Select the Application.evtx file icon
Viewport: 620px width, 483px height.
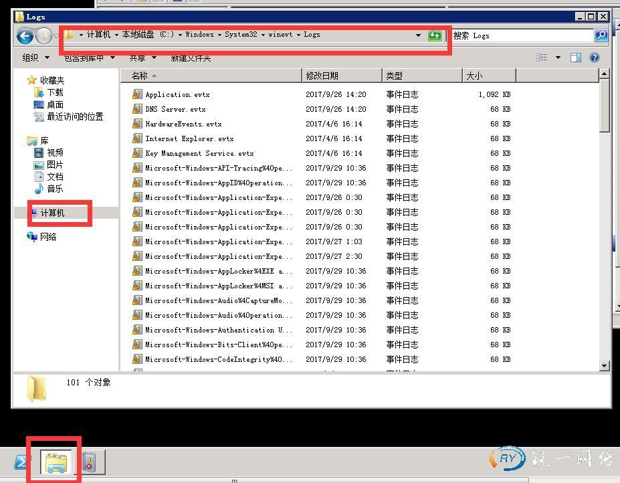coord(138,94)
